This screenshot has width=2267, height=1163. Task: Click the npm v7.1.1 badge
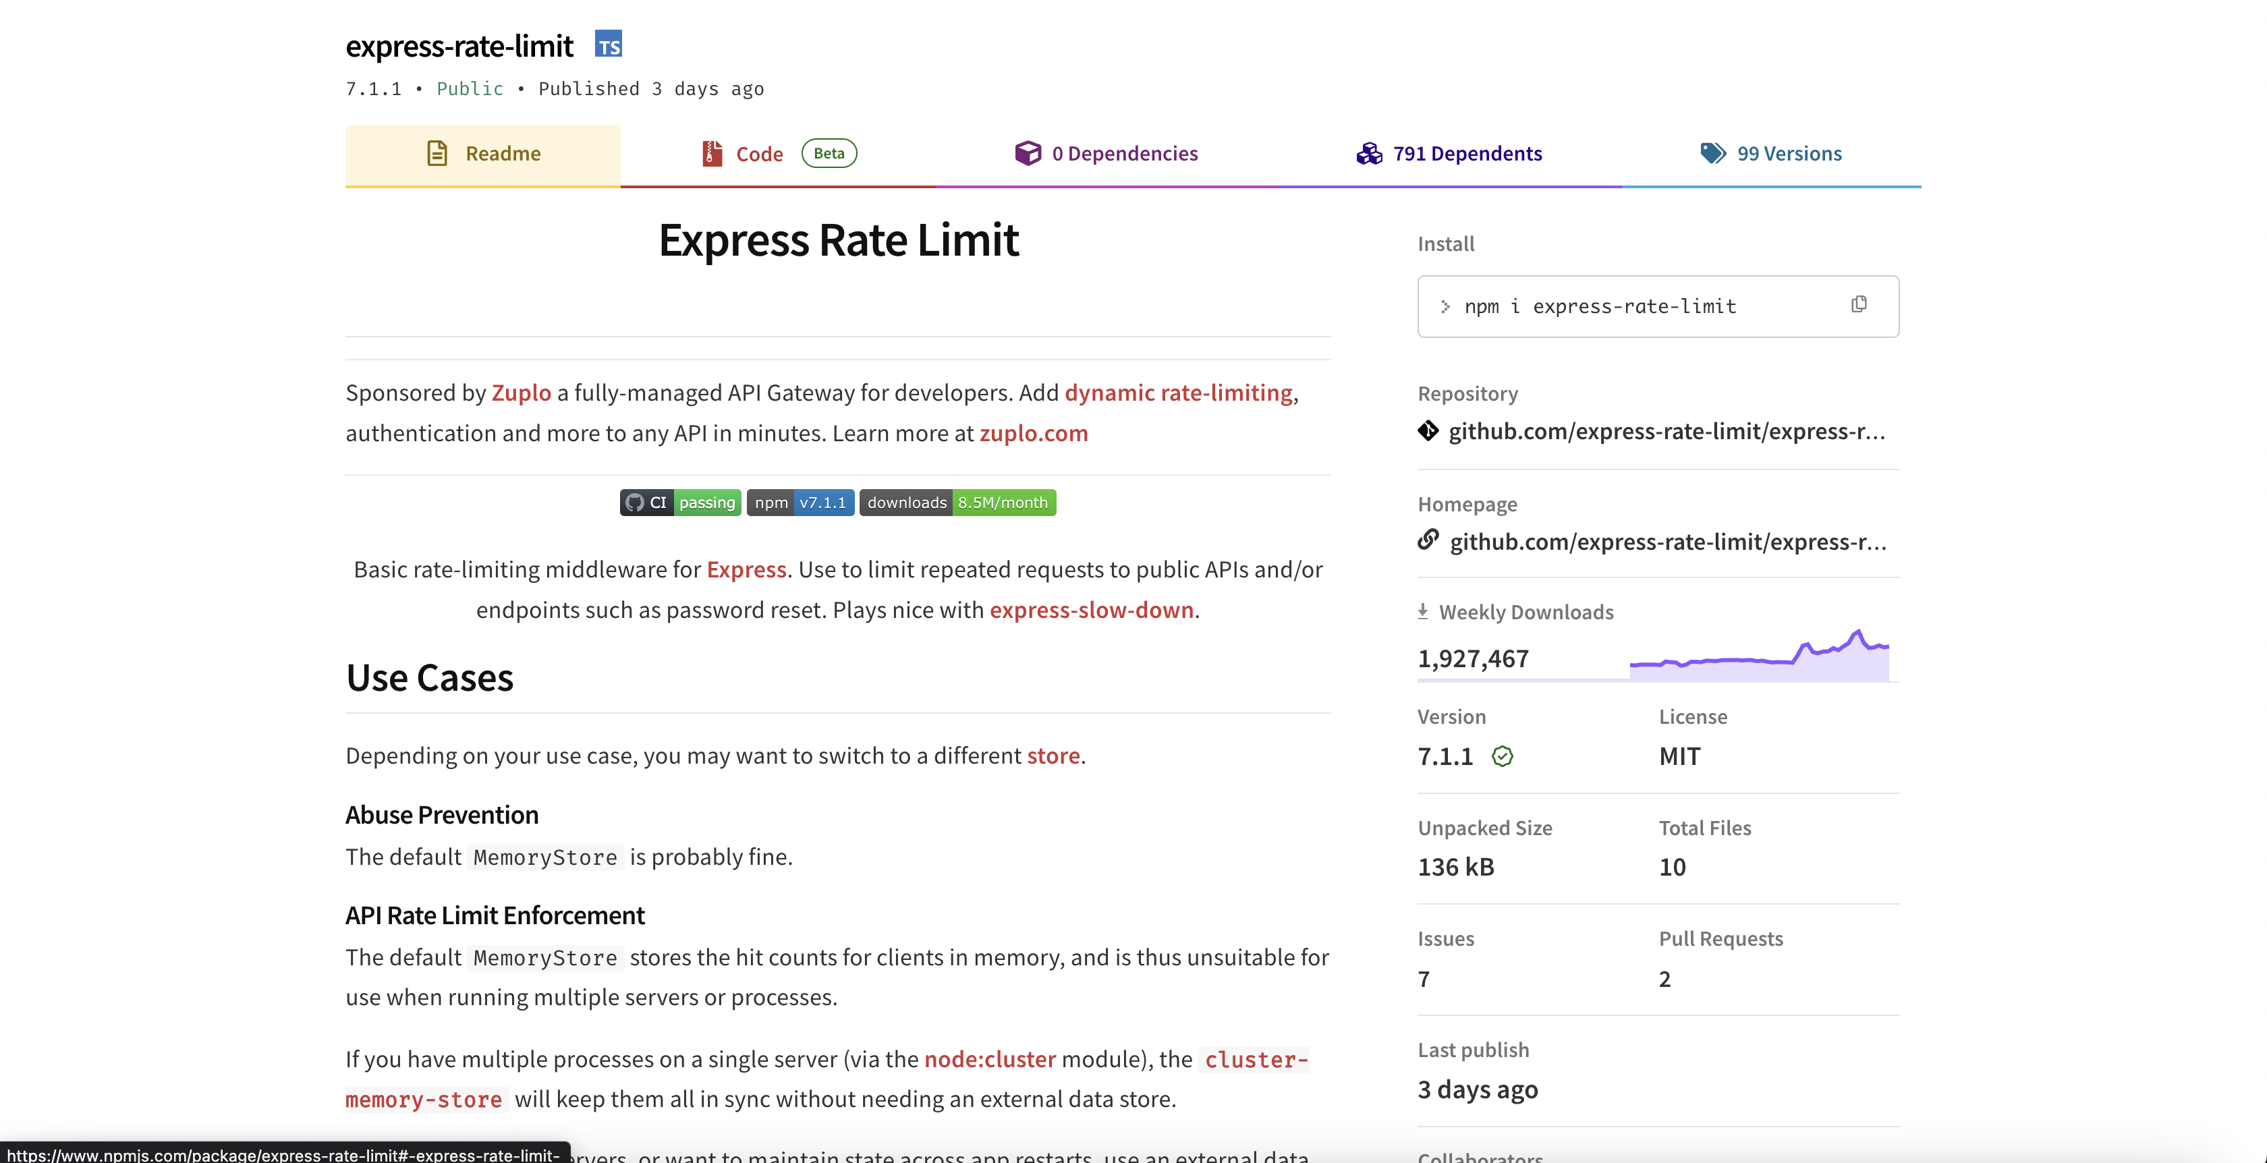(800, 503)
